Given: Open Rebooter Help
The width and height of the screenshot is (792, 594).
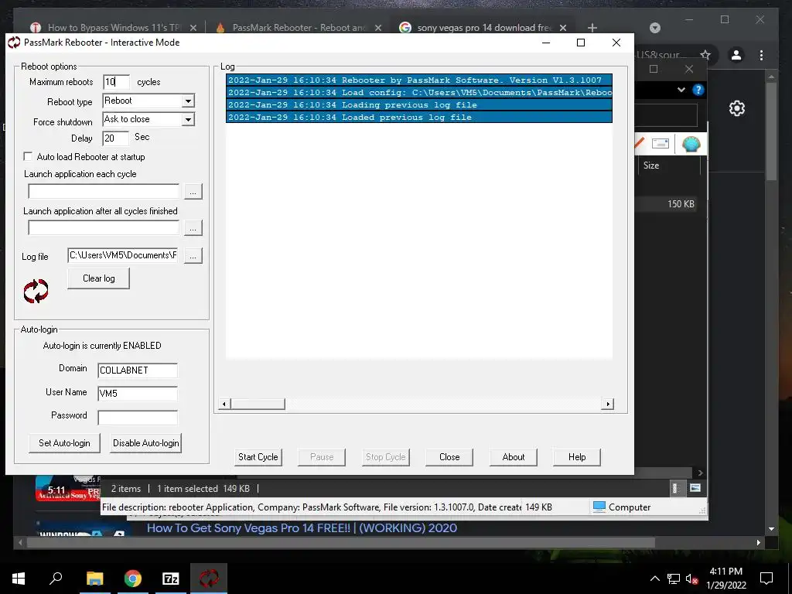Looking at the screenshot, I should 577,457.
